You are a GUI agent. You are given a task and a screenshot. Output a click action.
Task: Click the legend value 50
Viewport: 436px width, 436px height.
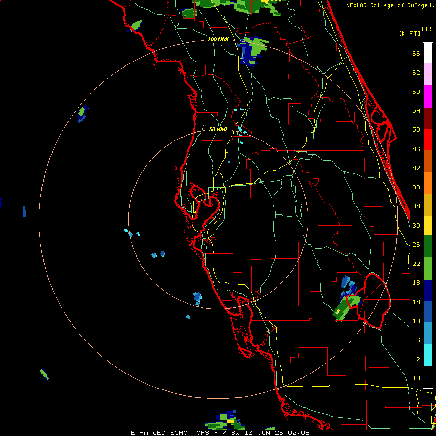(416, 129)
